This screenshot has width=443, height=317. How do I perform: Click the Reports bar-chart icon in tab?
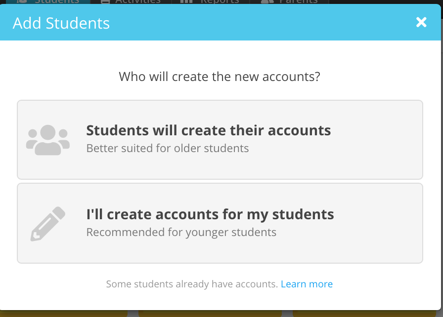[x=186, y=1]
